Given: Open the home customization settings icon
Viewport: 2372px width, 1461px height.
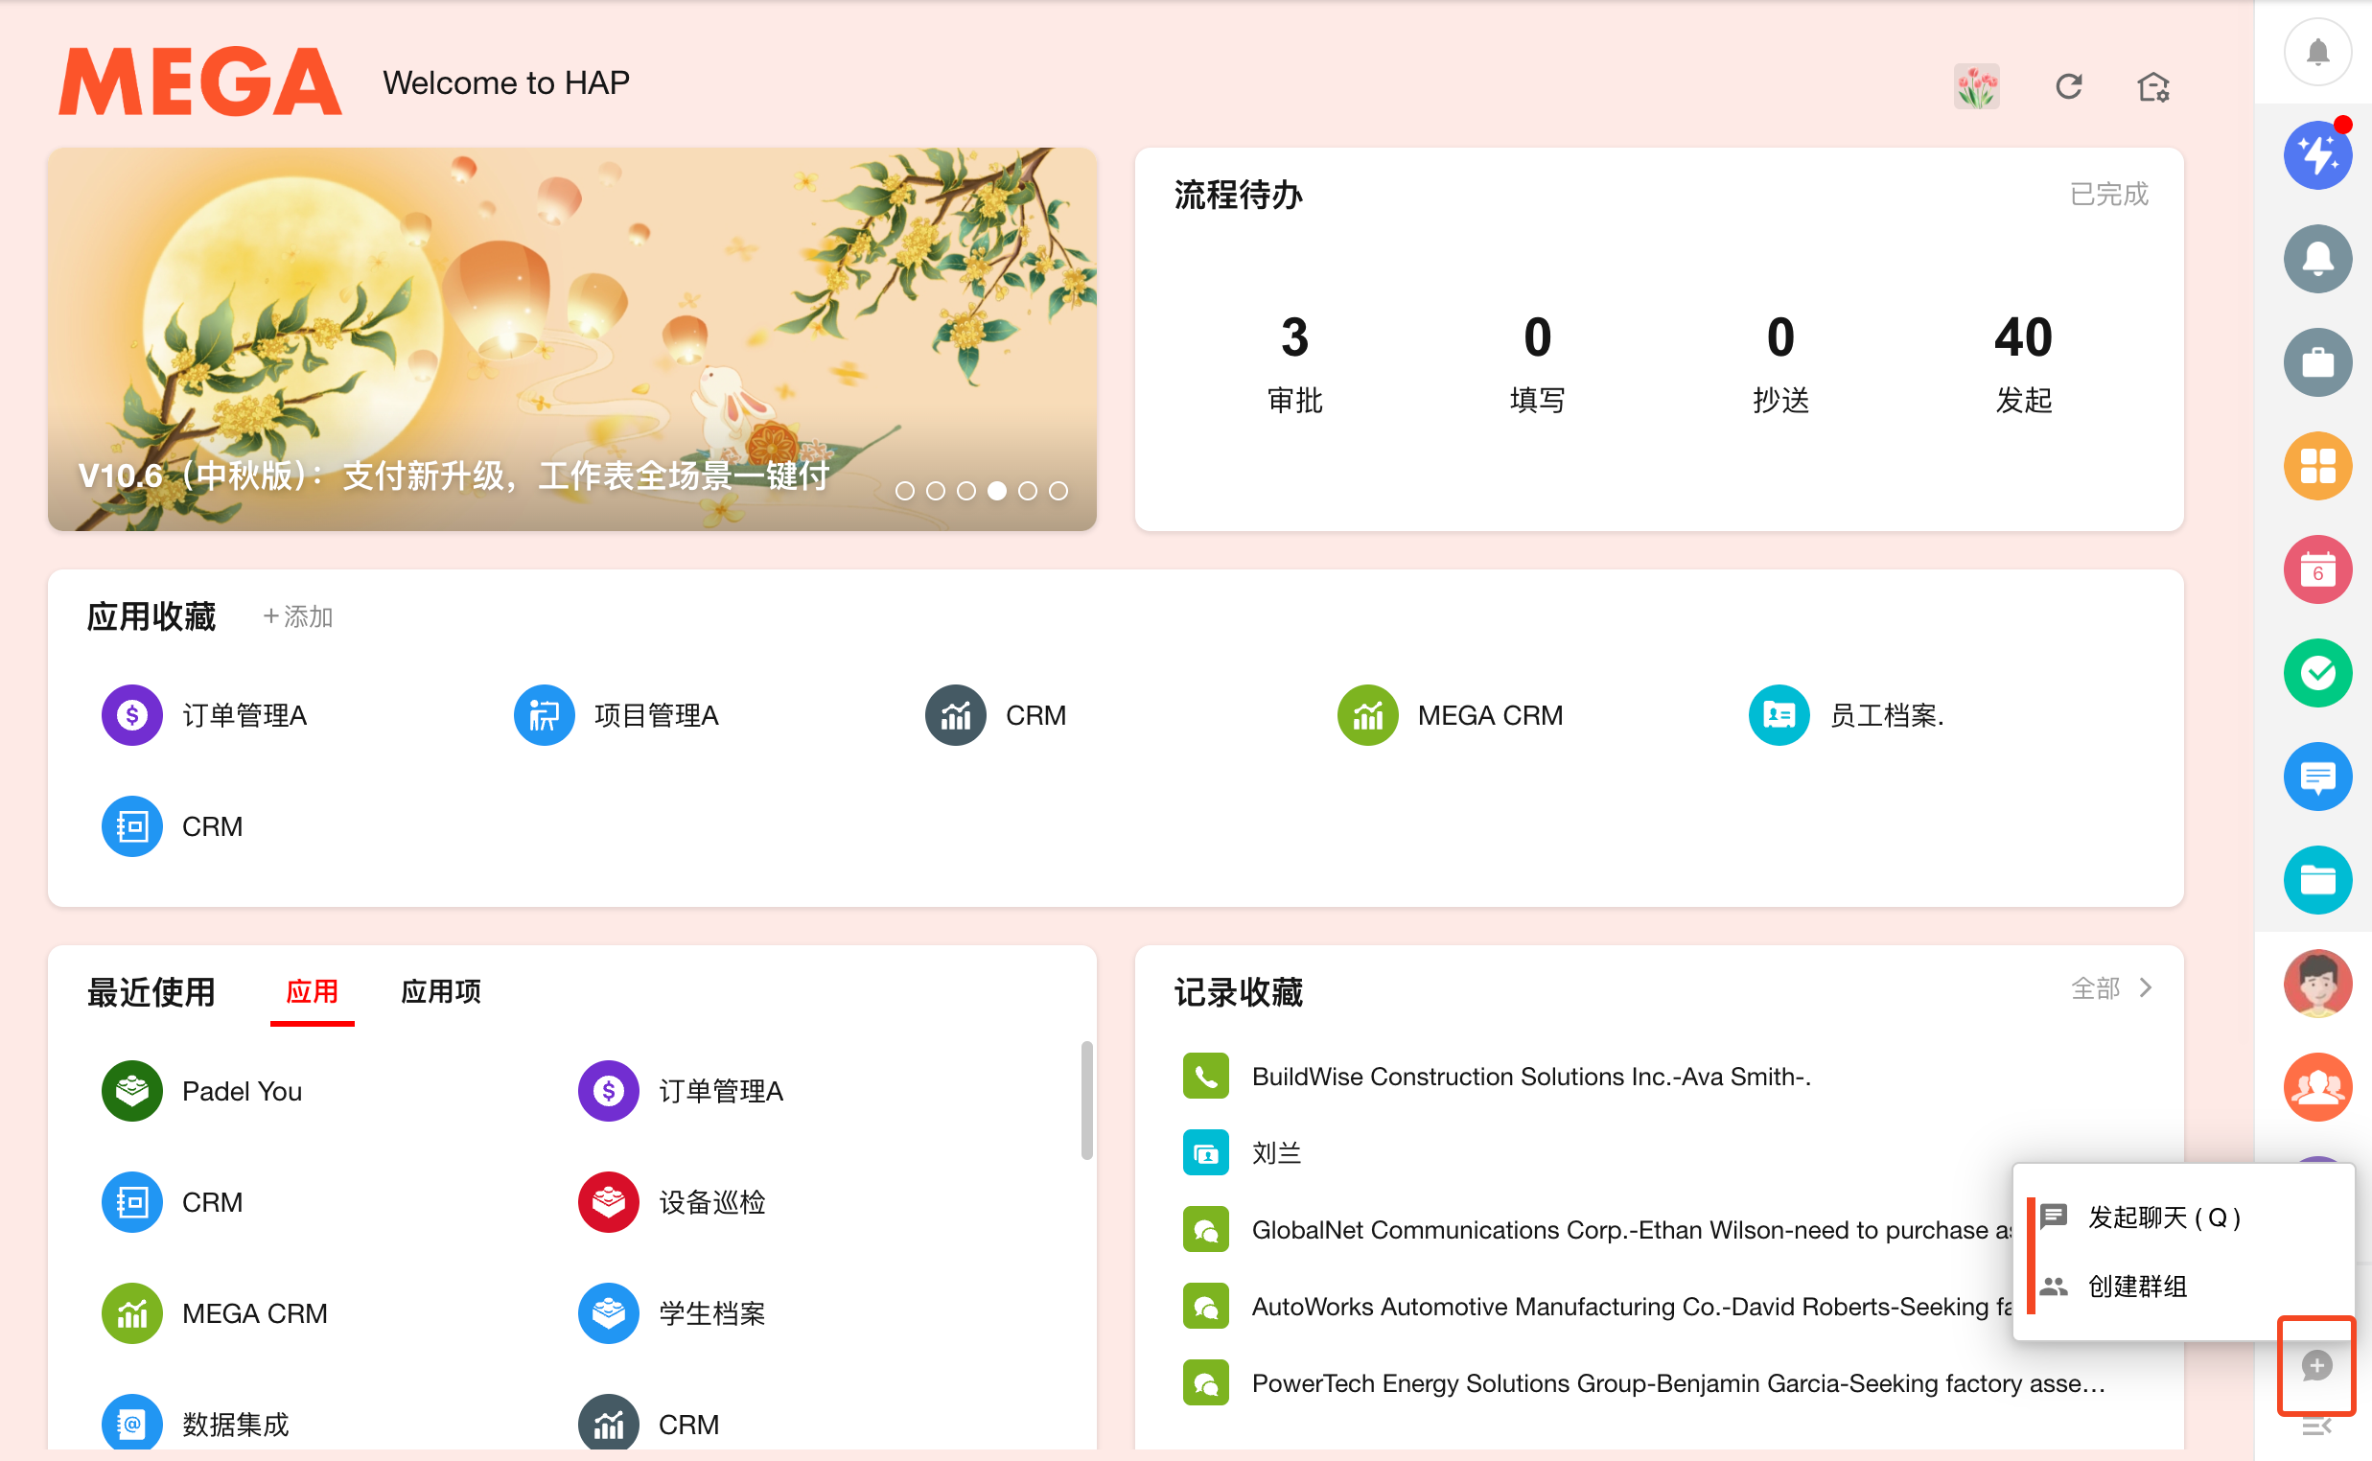Looking at the screenshot, I should coord(2152,87).
